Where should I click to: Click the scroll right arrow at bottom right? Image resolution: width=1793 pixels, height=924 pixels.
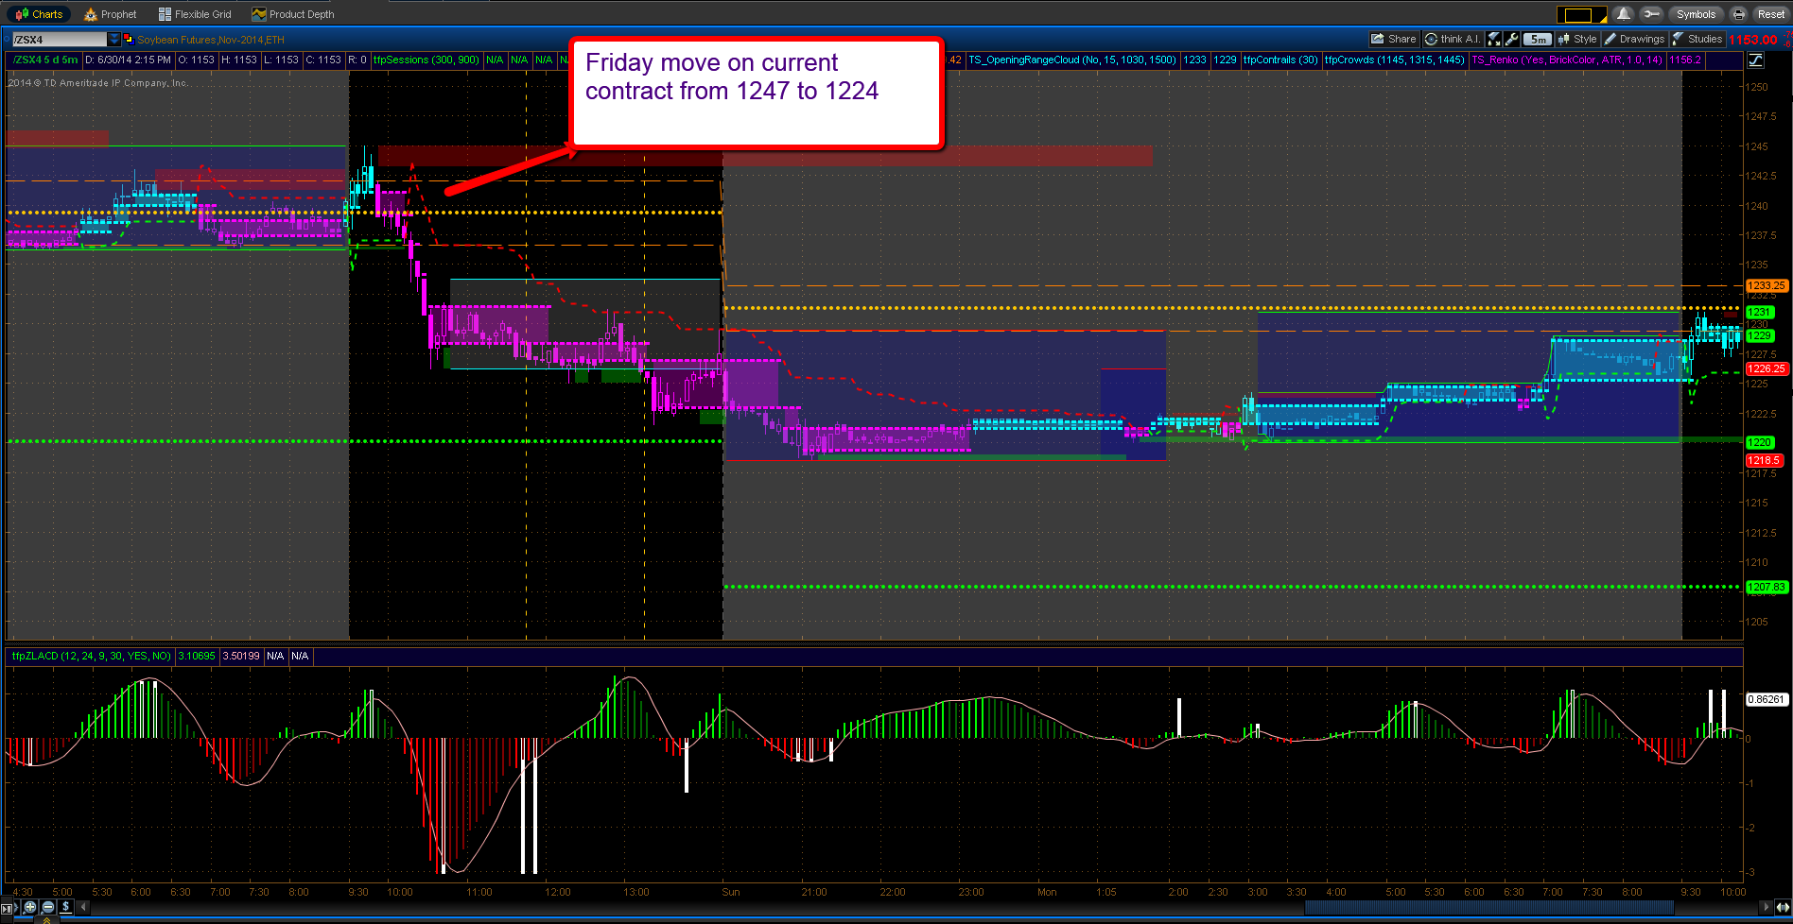pyautogui.click(x=1765, y=907)
